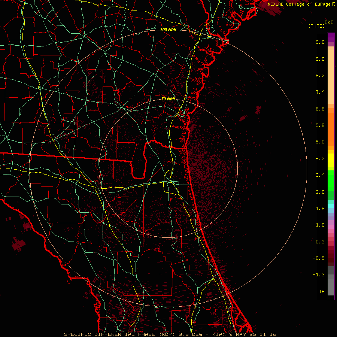337x337 pixels.
Task: Click the 8.2 scale value
Action: 320,75
